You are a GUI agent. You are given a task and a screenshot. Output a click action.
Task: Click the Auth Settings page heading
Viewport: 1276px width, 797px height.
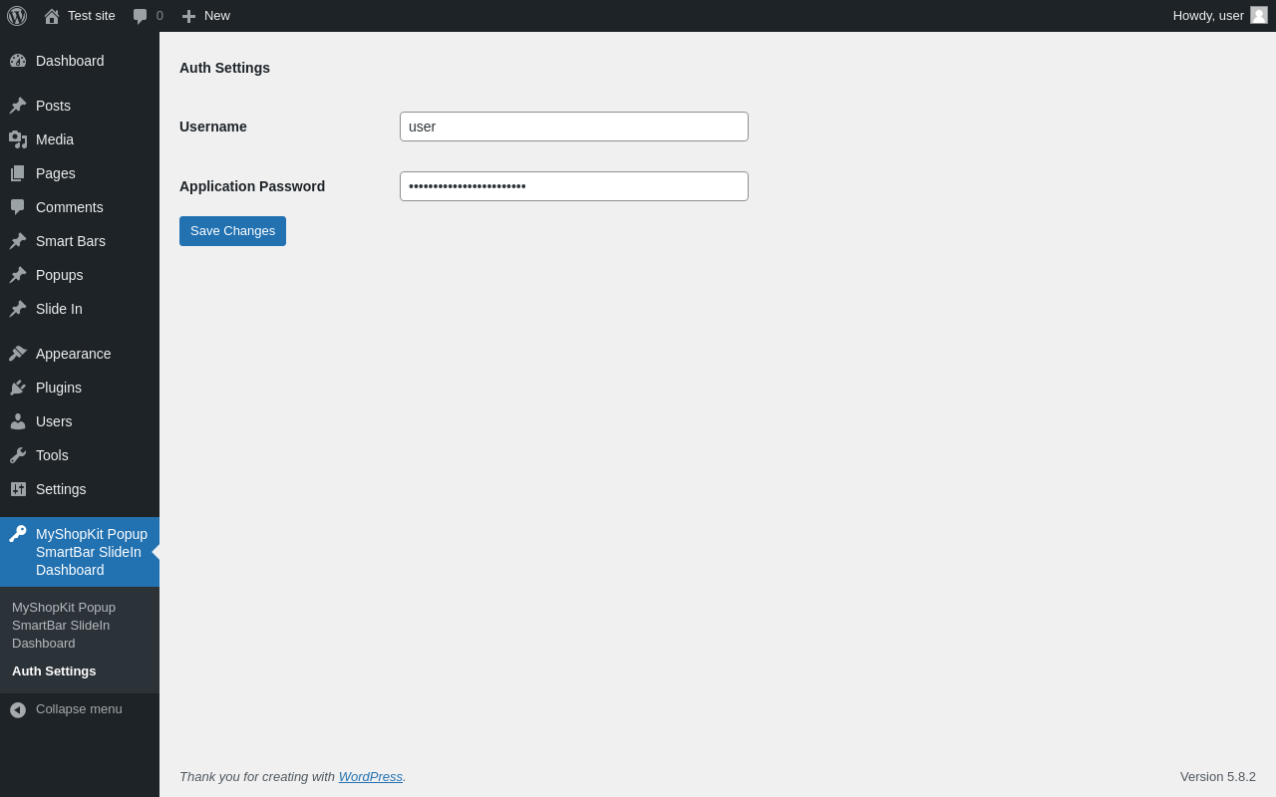[x=224, y=68]
